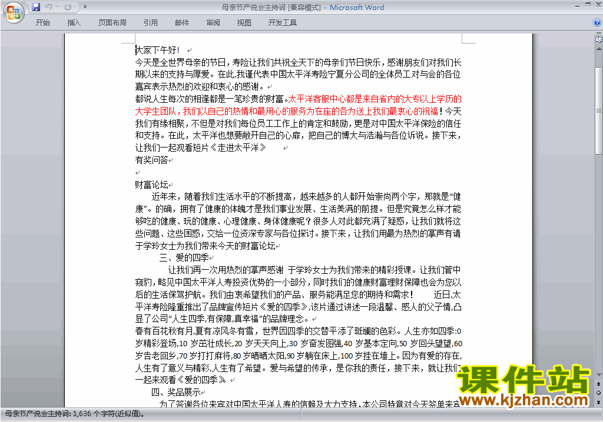Open the 开发工具 ribbon tab
The width and height of the screenshot is (603, 422).
pos(282,23)
